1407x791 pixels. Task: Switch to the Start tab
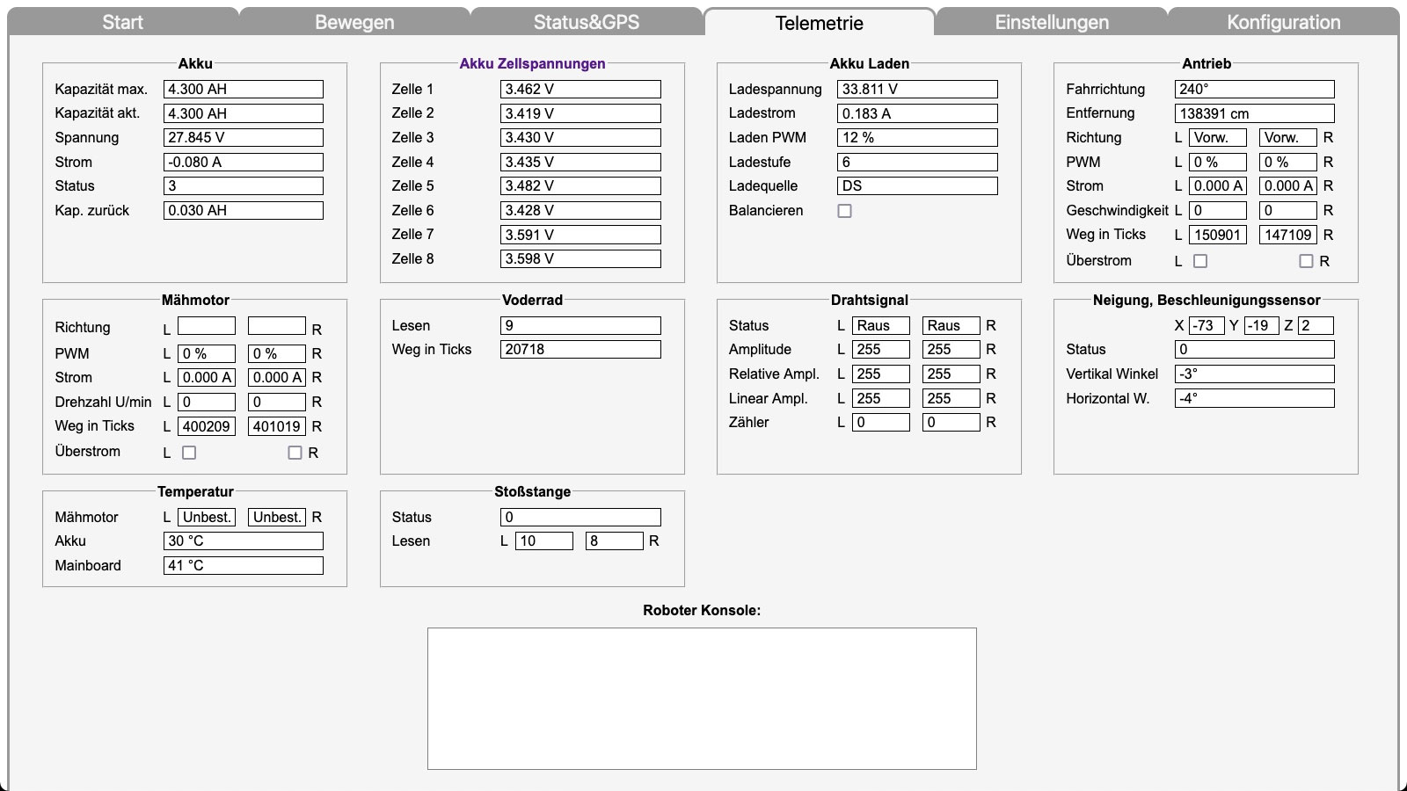tap(122, 22)
